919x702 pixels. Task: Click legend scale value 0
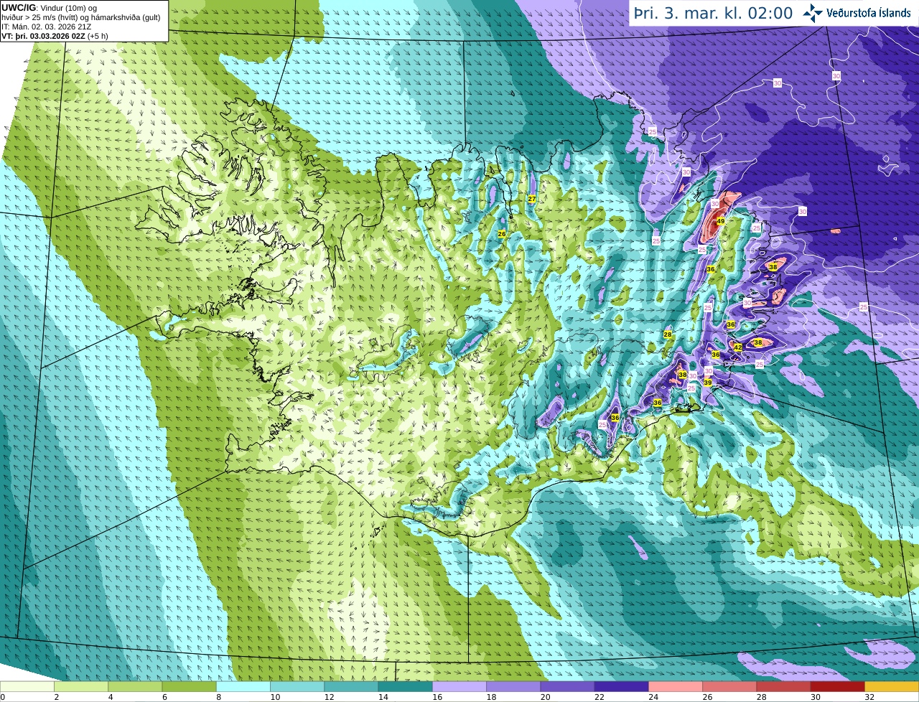(3, 697)
